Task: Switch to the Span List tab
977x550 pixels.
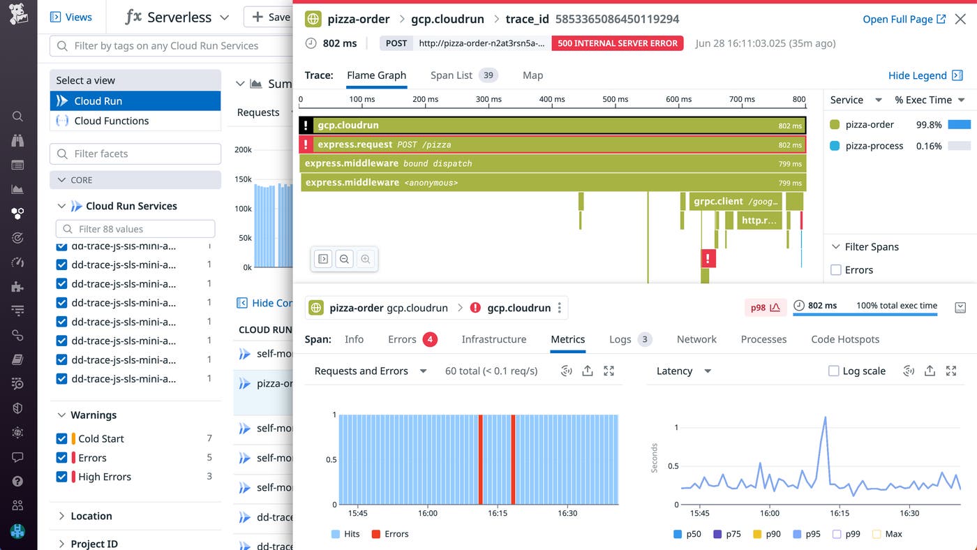Action: 452,75
